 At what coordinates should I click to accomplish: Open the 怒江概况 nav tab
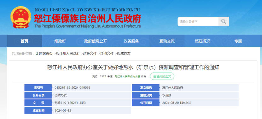tap(202, 41)
